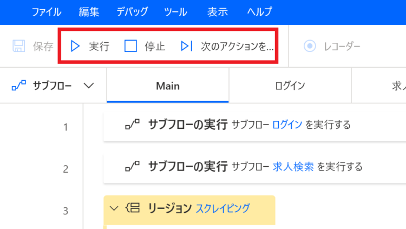The width and height of the screenshot is (406, 229).
Task: Open the サブフロー dropdown chevron
Action: [89, 86]
